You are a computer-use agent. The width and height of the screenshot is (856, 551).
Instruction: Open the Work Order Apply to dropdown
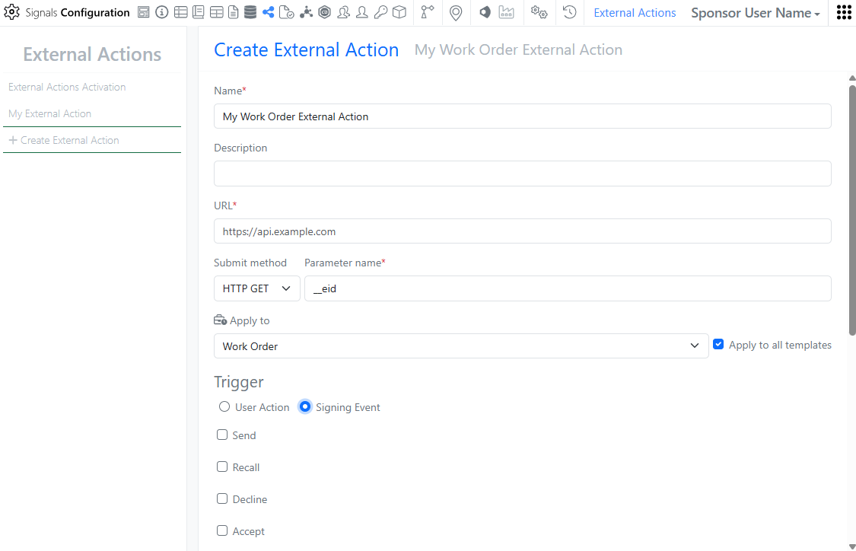461,346
